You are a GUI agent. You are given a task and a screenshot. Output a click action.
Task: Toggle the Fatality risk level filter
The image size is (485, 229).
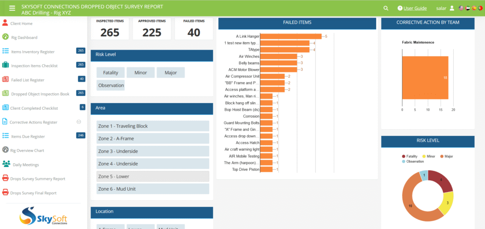pyautogui.click(x=110, y=73)
